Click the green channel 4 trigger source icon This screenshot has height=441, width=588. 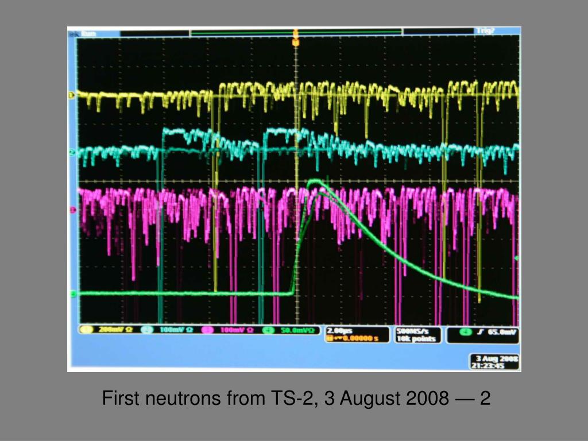[465, 332]
